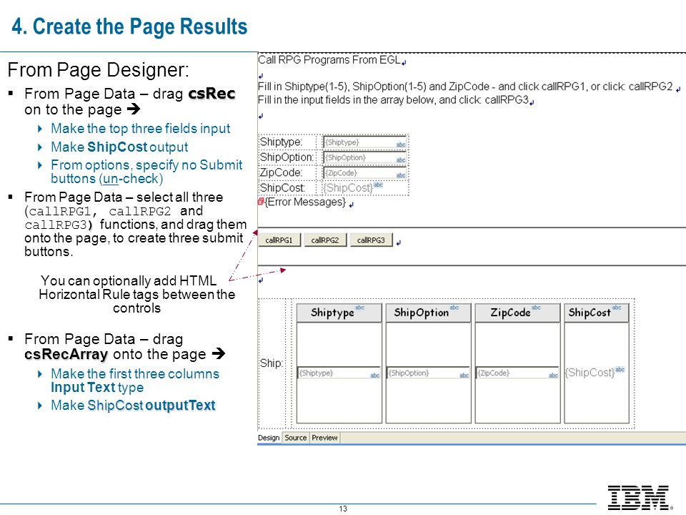Select the Ship: row label
The height and width of the screenshot is (515, 686).
(x=272, y=363)
